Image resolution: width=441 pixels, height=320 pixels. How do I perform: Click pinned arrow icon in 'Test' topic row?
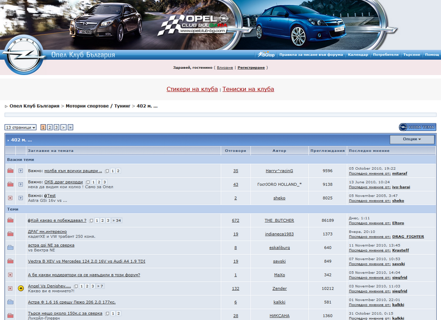[x=20, y=198]
